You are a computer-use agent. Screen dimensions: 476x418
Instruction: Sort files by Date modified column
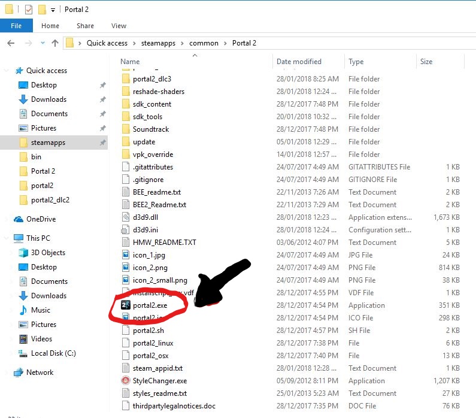pos(299,62)
